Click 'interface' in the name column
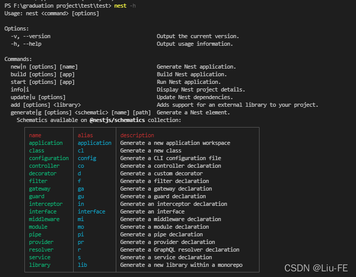 (x=43, y=211)
